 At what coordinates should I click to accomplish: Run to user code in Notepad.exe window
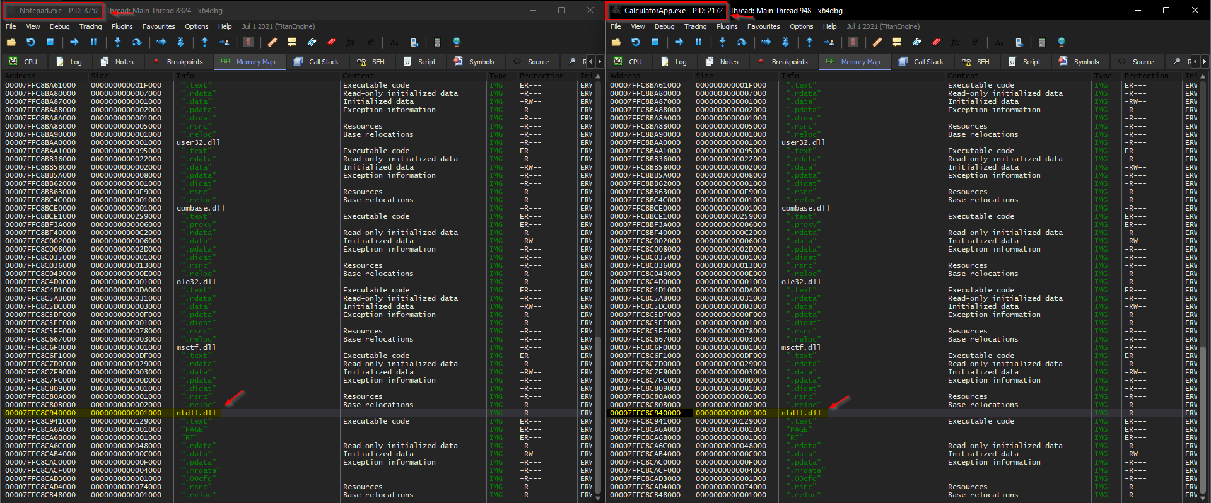(x=224, y=42)
